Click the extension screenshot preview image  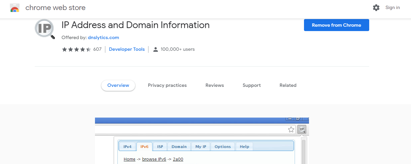(x=202, y=141)
